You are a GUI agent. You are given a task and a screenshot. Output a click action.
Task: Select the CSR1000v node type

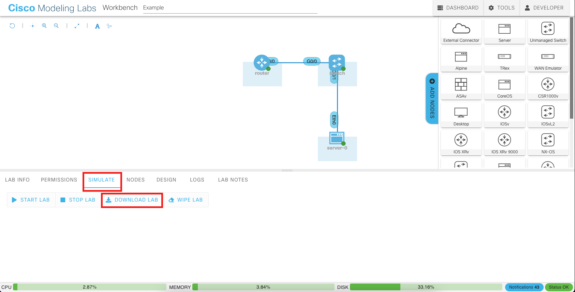click(x=548, y=87)
